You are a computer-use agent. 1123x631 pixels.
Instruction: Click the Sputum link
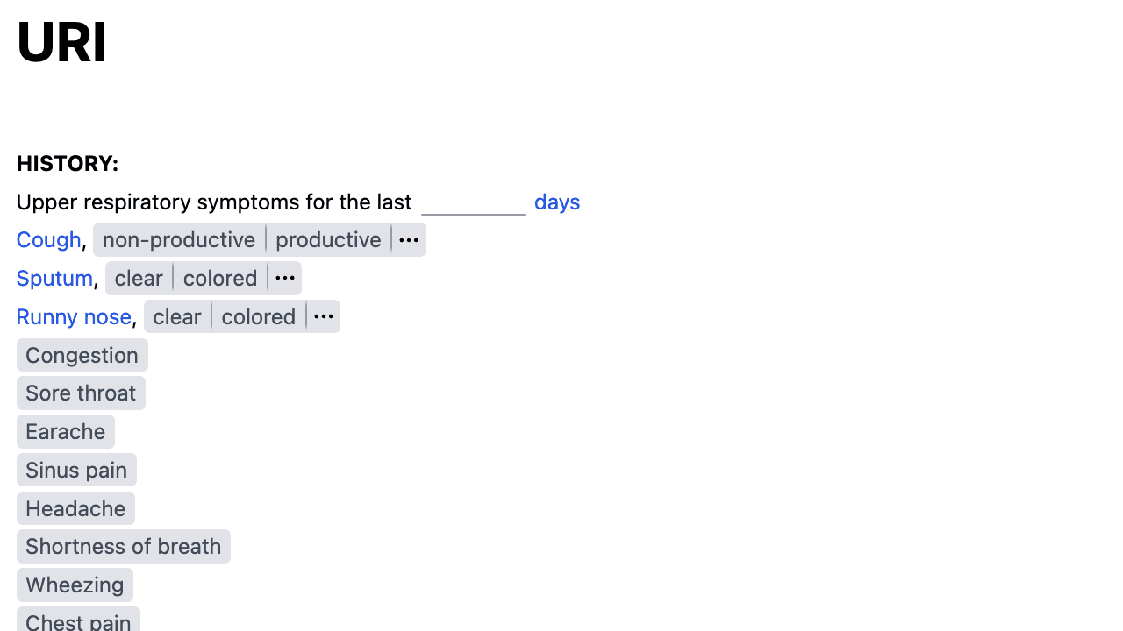pos(54,279)
